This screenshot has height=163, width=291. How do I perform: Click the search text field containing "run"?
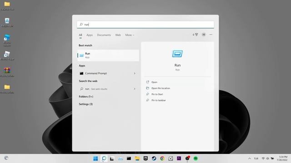145,24
